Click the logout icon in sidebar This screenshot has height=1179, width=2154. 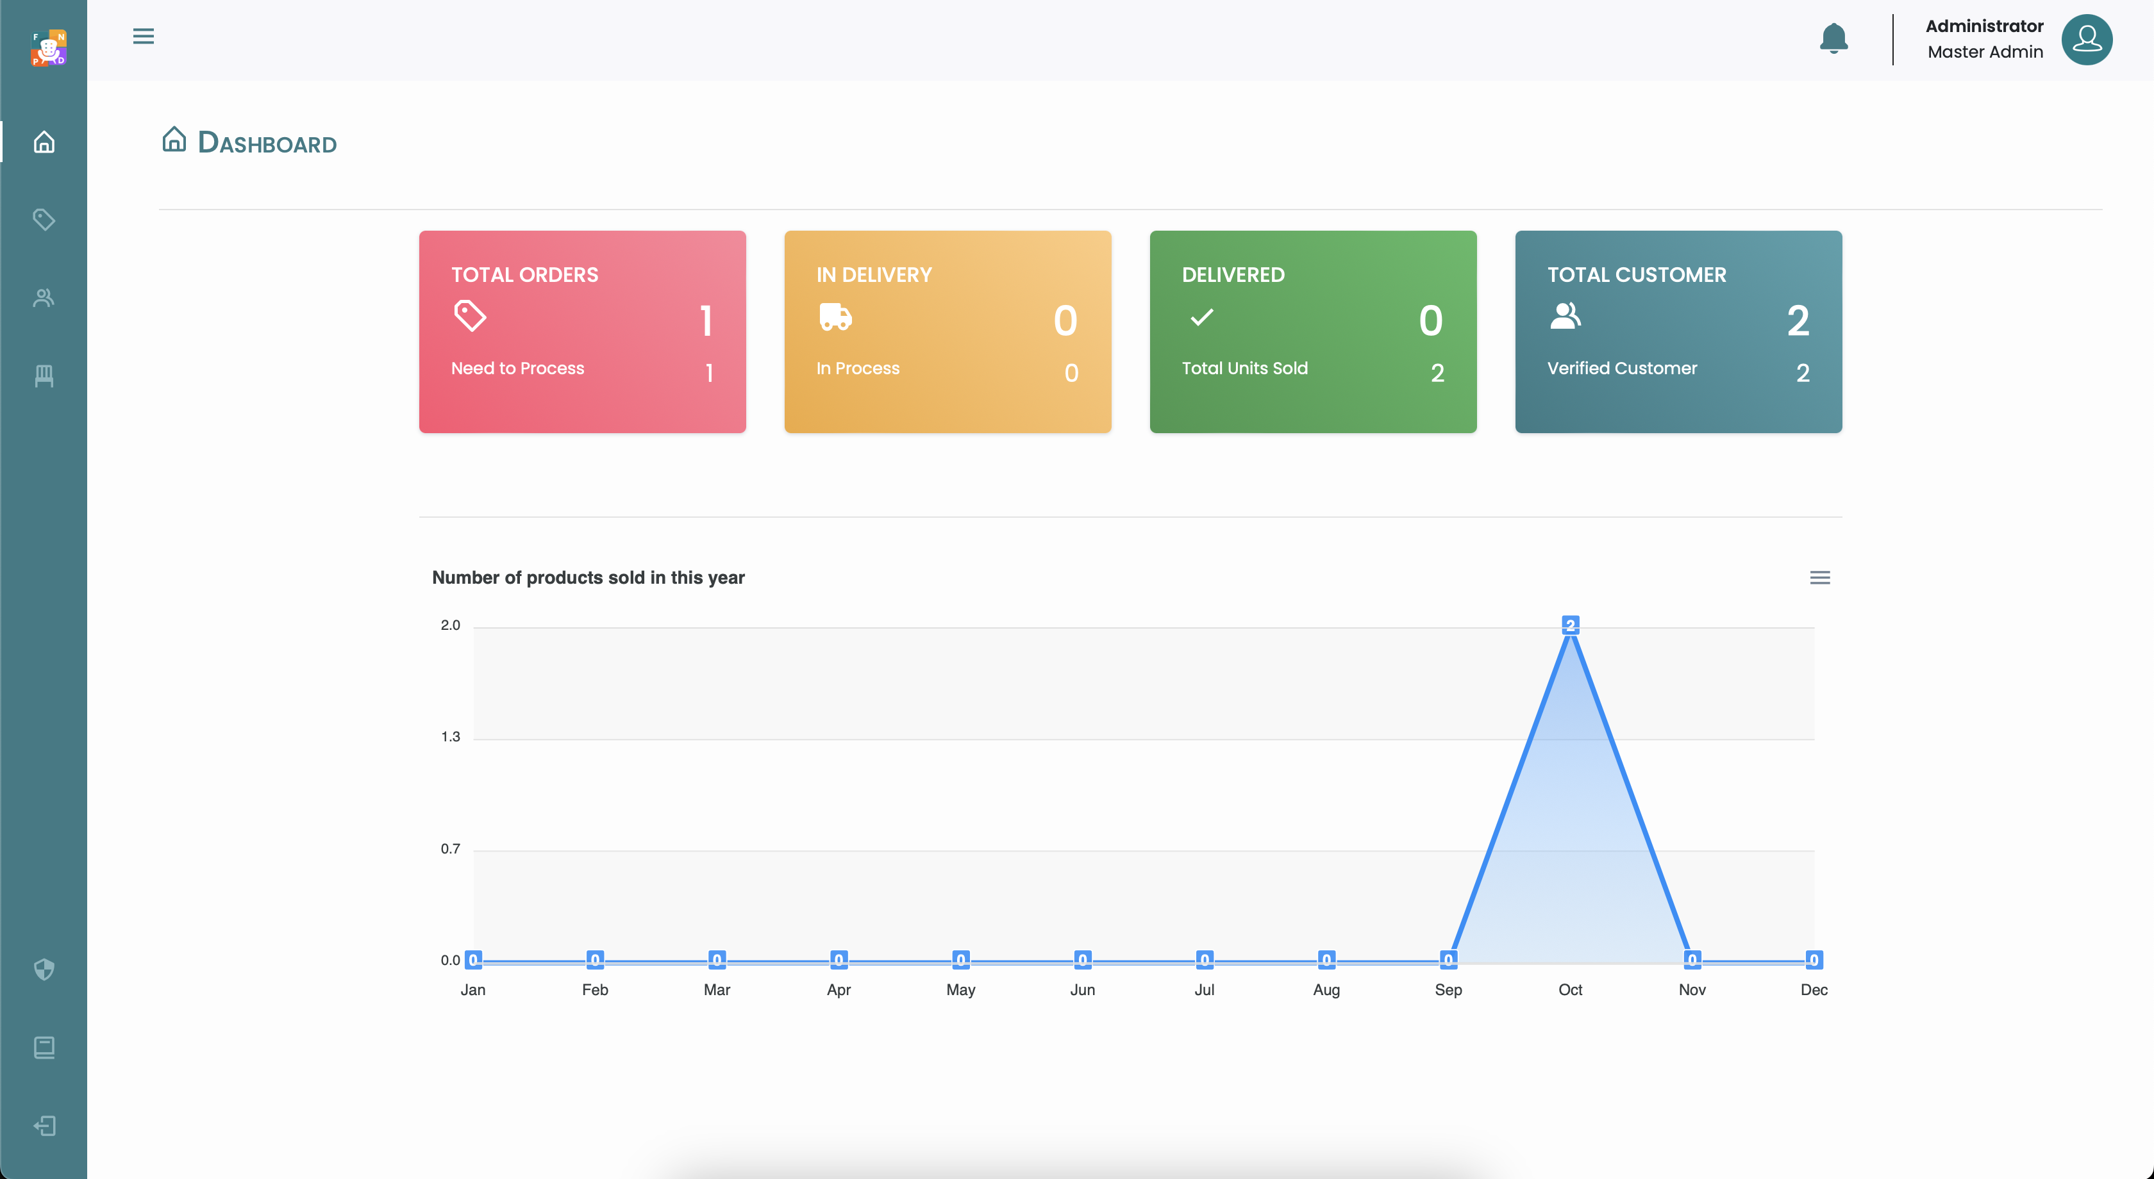click(44, 1125)
